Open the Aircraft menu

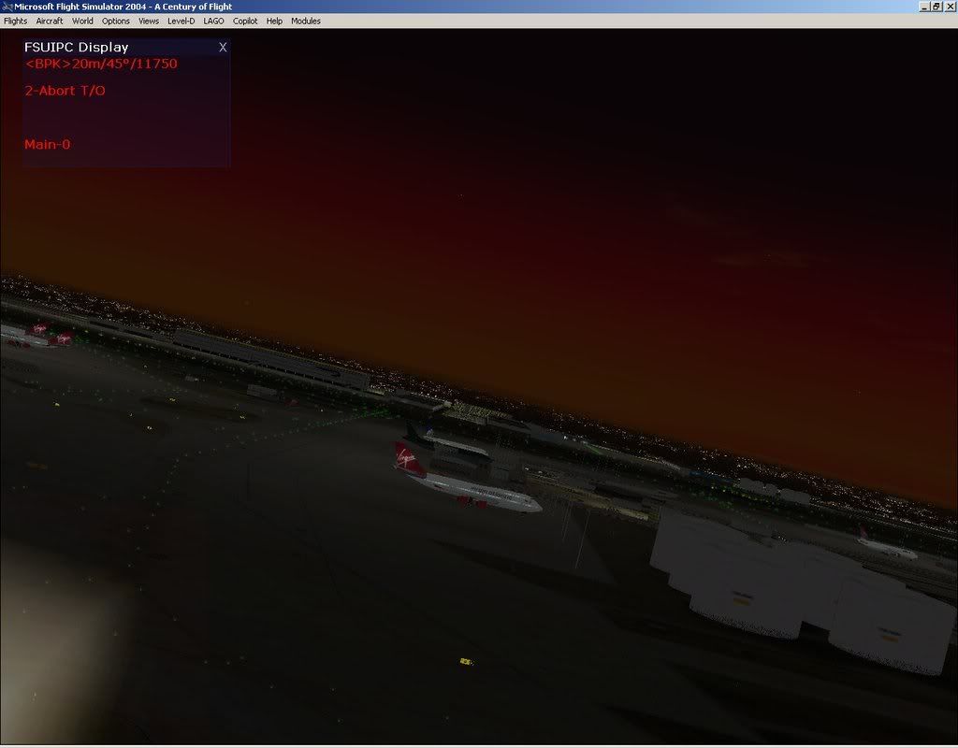pos(50,21)
